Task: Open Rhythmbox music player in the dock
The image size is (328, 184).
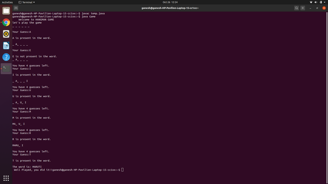Action: coord(6,34)
